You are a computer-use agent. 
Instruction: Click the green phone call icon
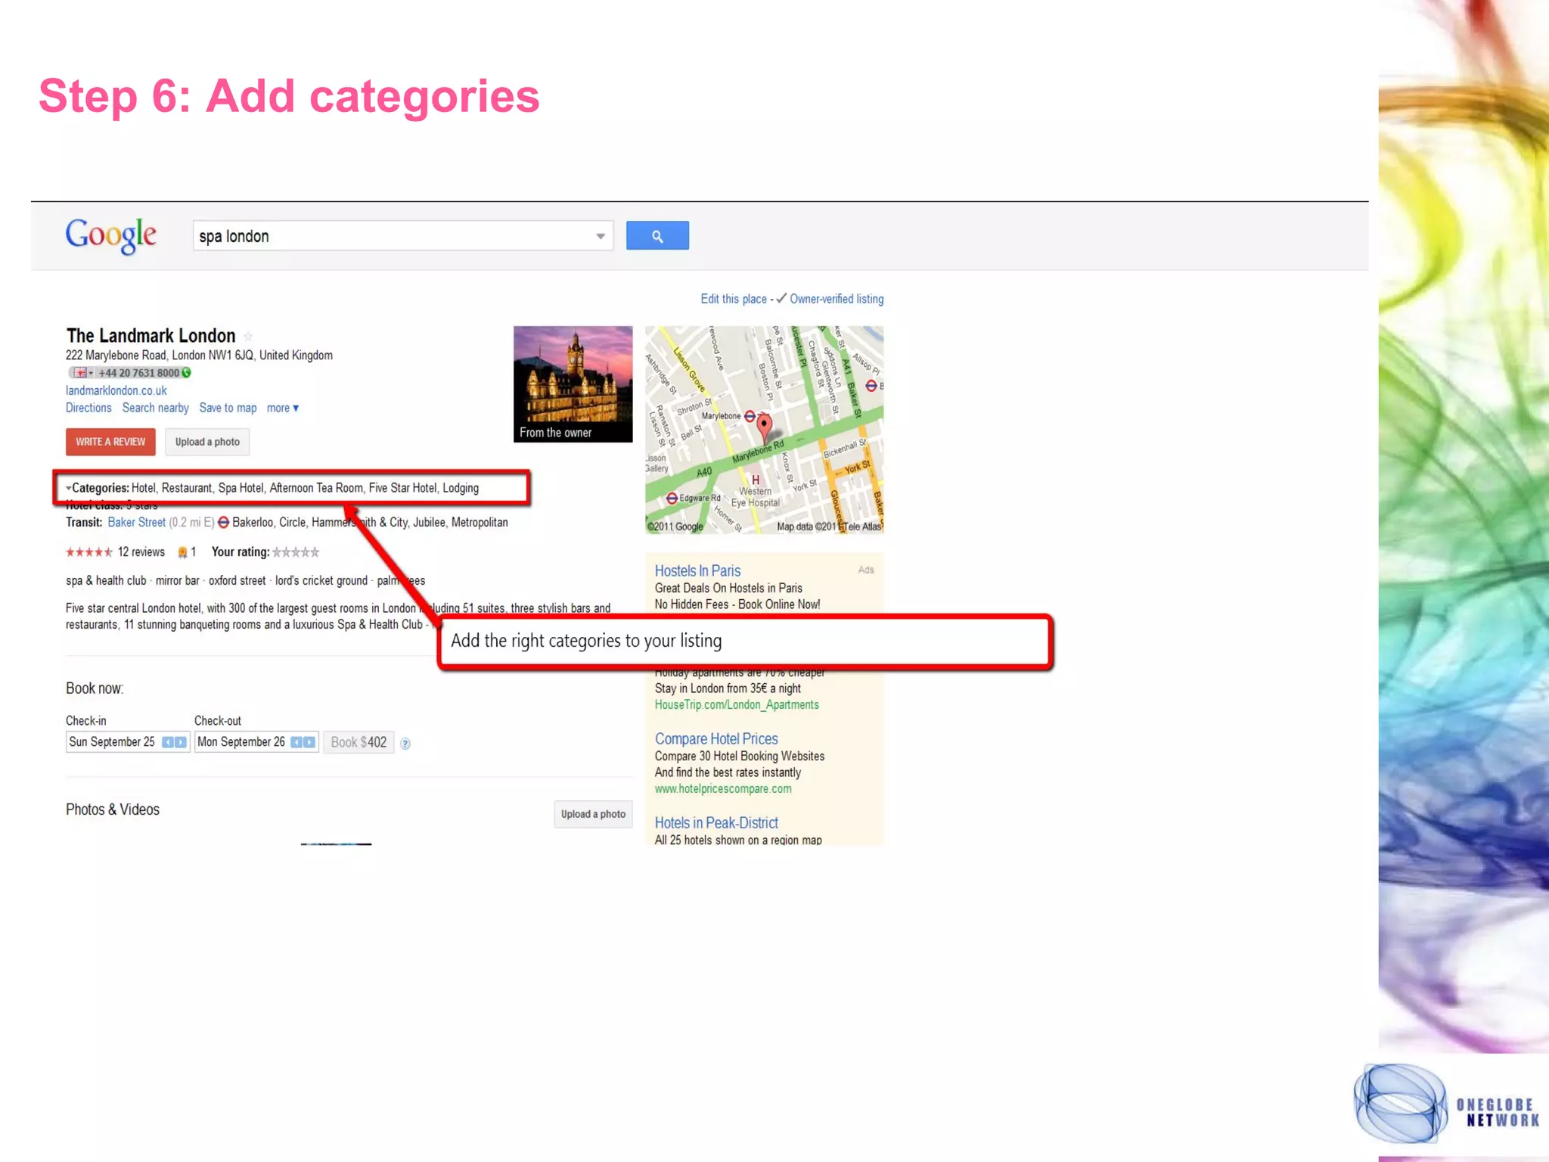[187, 373]
